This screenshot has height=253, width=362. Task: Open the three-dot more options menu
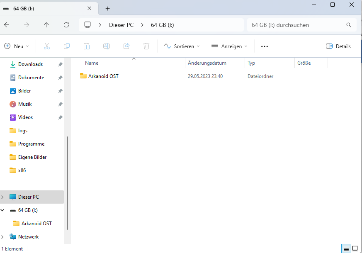[x=264, y=46]
